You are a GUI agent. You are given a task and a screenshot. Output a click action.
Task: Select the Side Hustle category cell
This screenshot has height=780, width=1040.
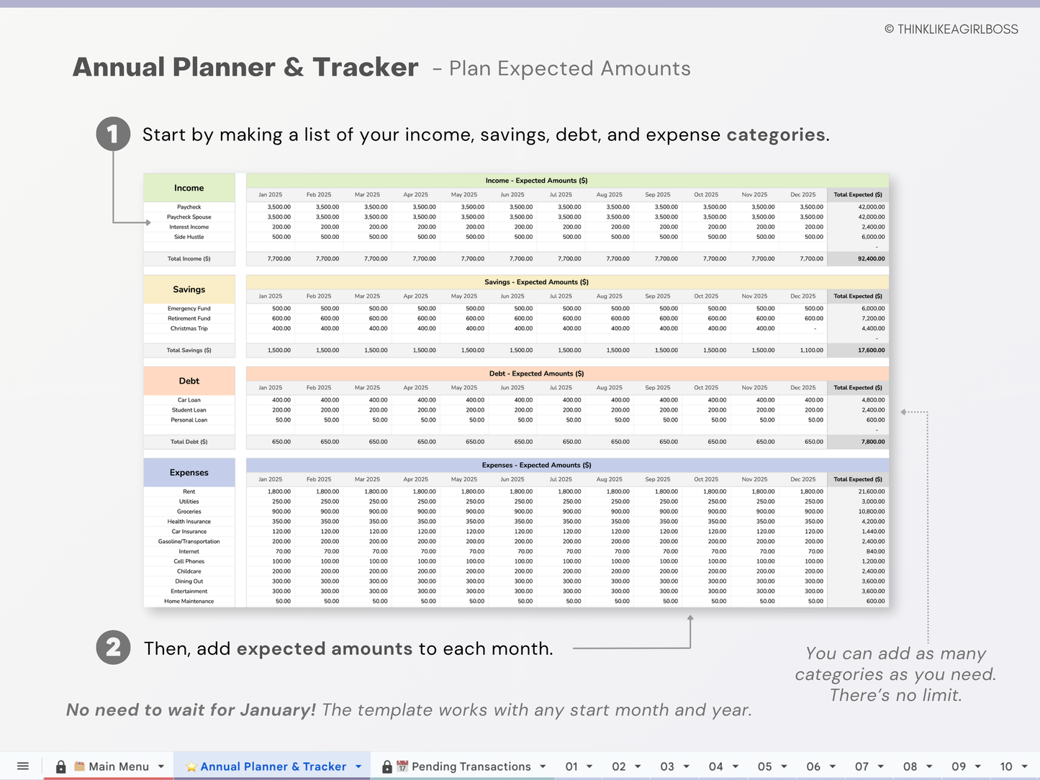(x=189, y=237)
